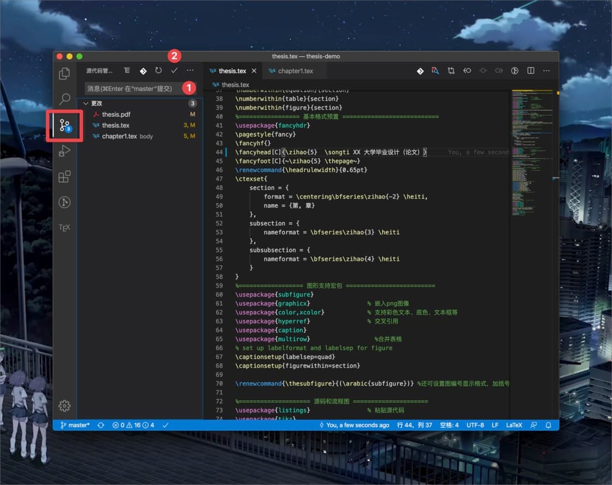The image size is (612, 485).
Task: Select chapter1.tex in the changes list
Action: coord(140,136)
